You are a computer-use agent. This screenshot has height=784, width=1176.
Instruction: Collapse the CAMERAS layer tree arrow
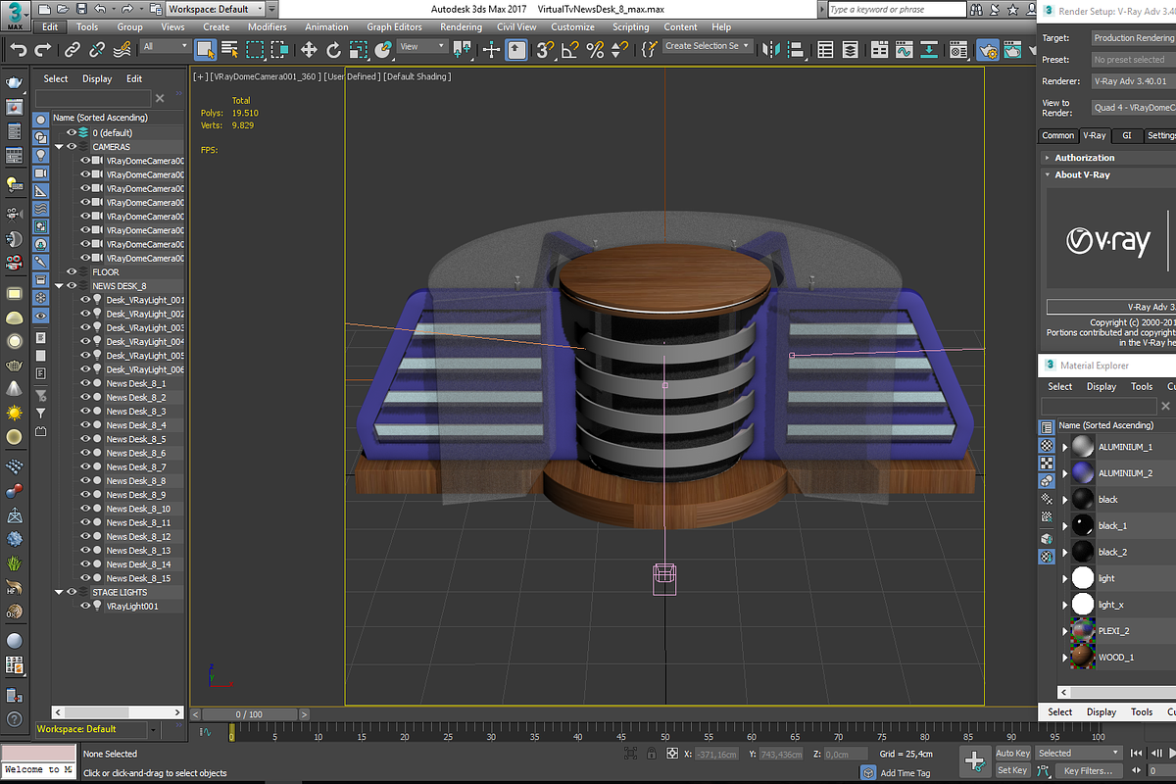click(59, 147)
